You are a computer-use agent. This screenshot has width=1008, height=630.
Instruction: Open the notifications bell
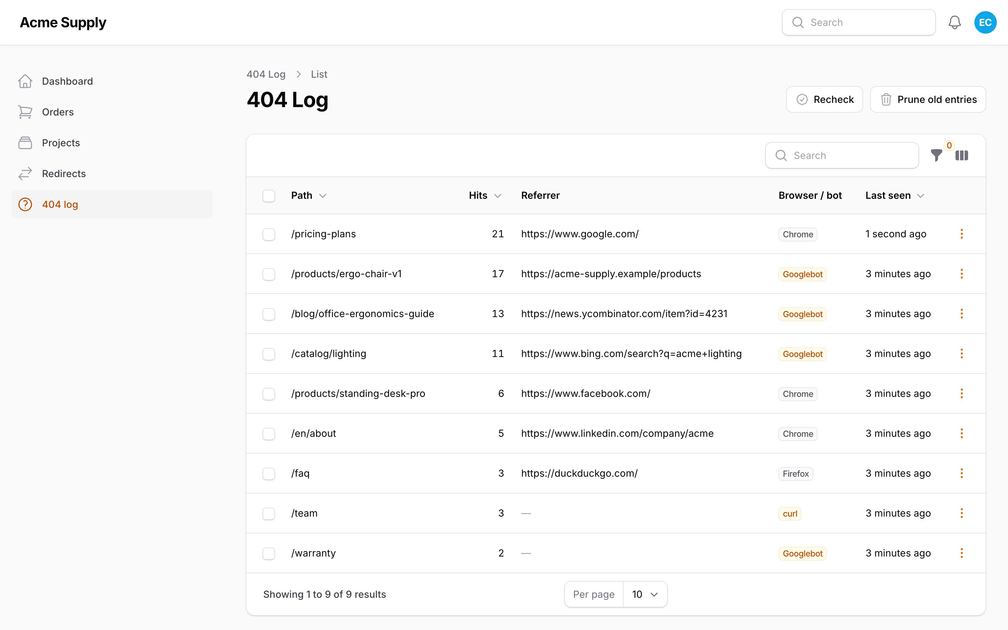tap(954, 22)
